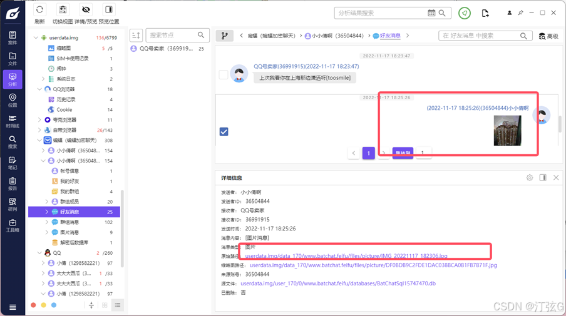Click the magnifier in 搜索节点 box

tap(201, 35)
